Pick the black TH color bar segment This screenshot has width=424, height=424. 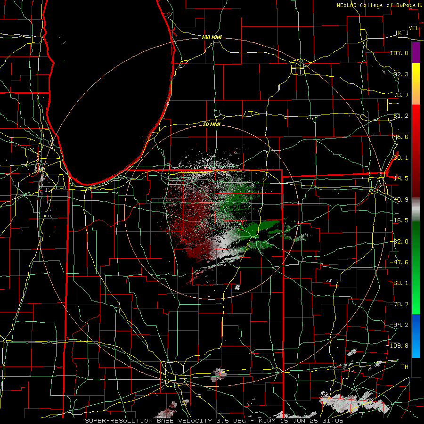[x=416, y=367]
